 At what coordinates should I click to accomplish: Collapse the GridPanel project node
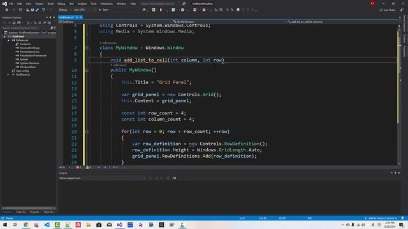[x=4, y=37]
